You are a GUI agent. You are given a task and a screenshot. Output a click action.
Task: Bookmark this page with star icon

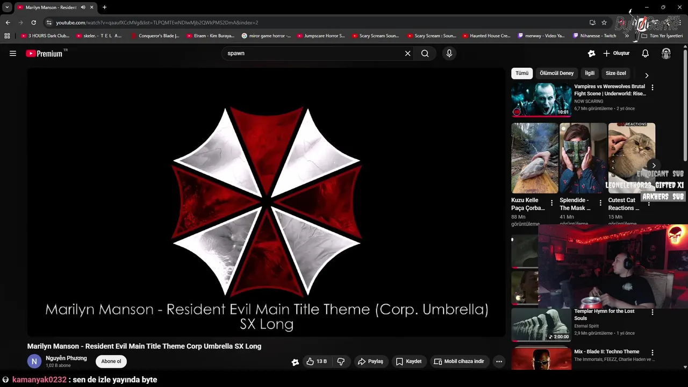(x=604, y=23)
